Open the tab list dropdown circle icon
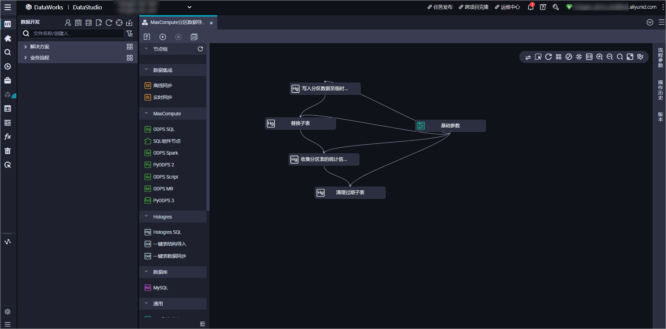The image size is (666, 329). click(650, 23)
